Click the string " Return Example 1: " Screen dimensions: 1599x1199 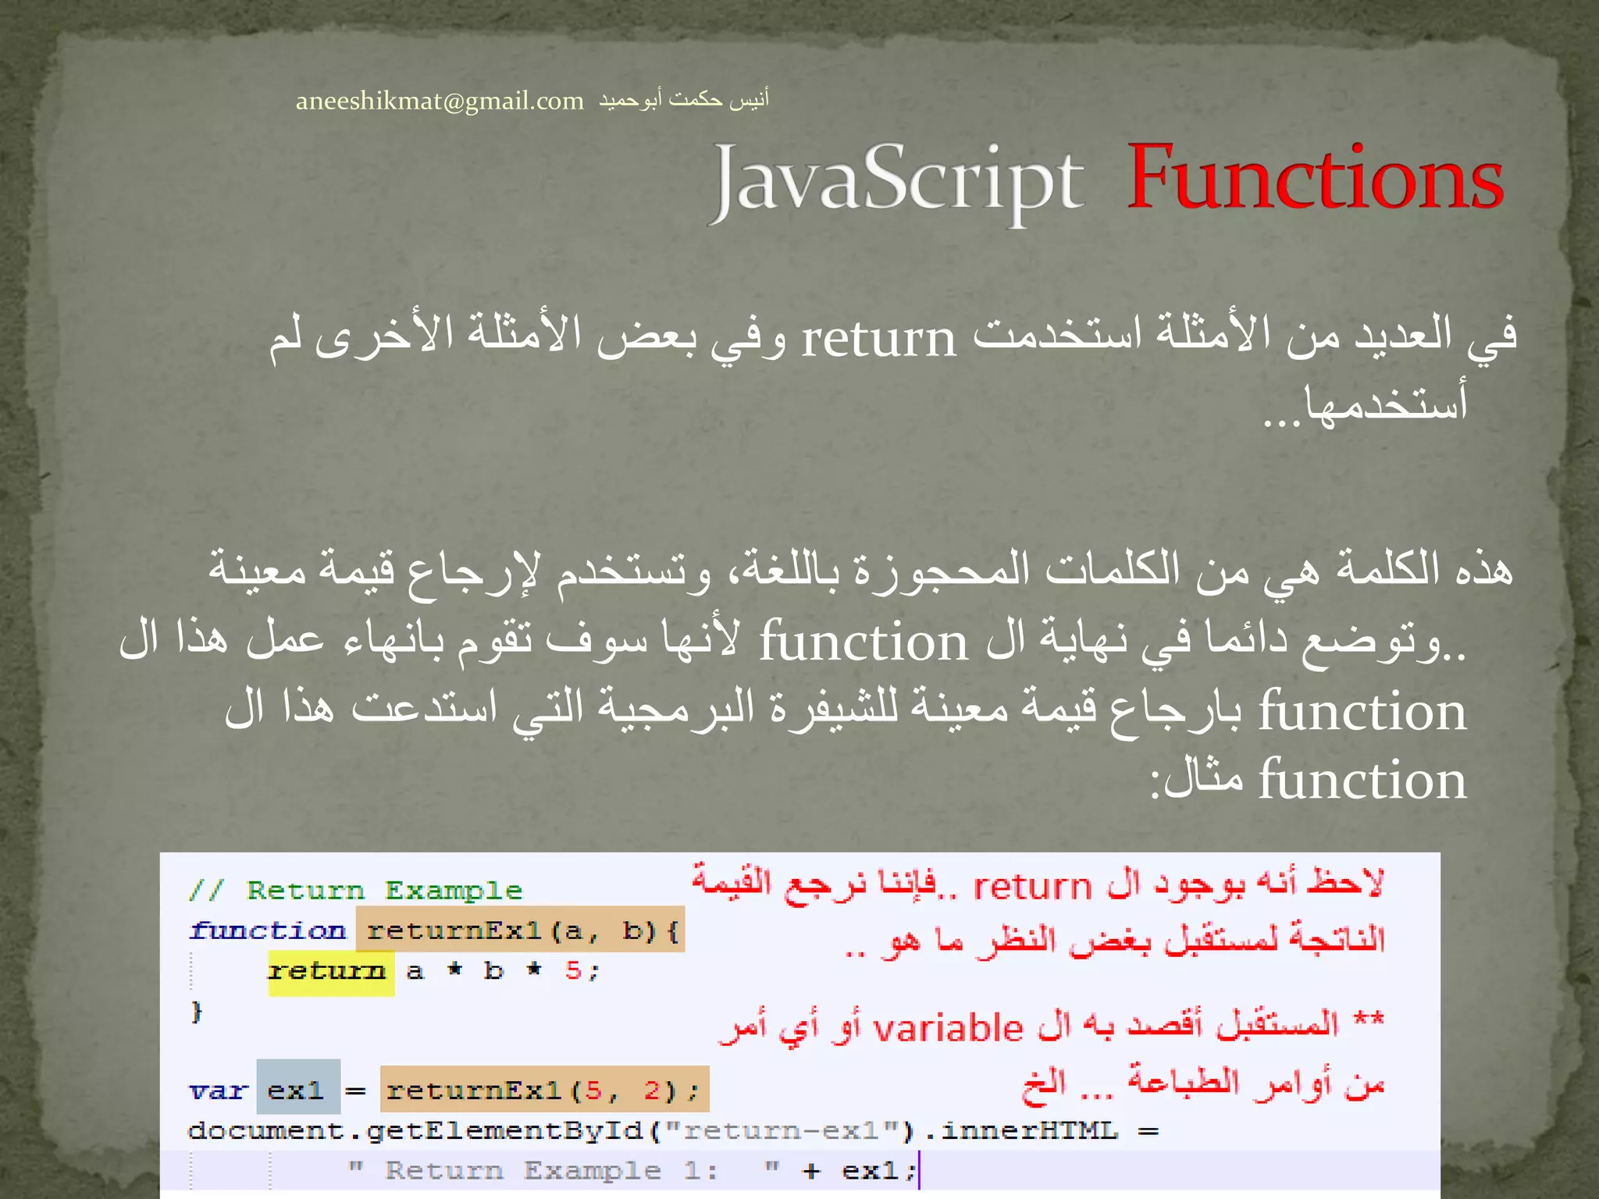[x=563, y=1170]
